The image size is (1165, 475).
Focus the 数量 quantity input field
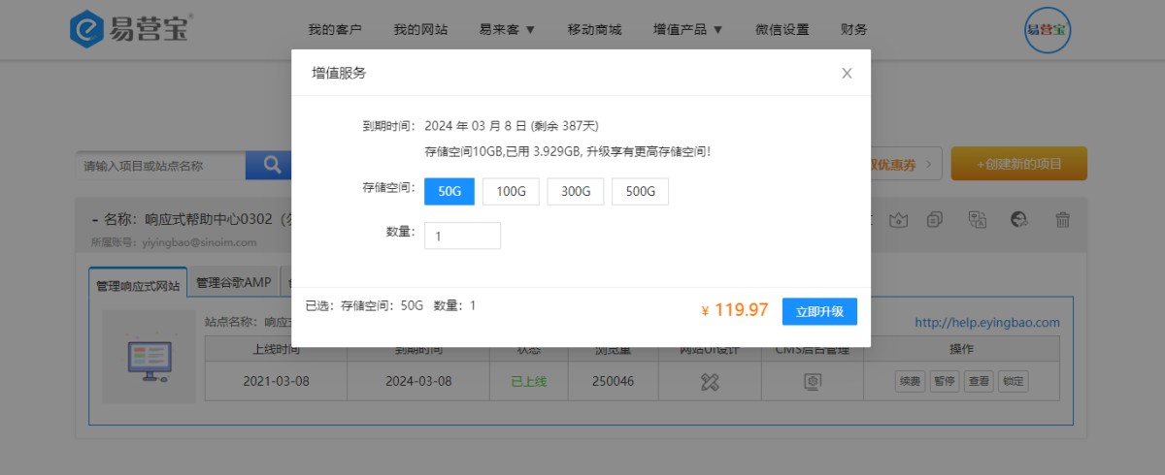(462, 236)
